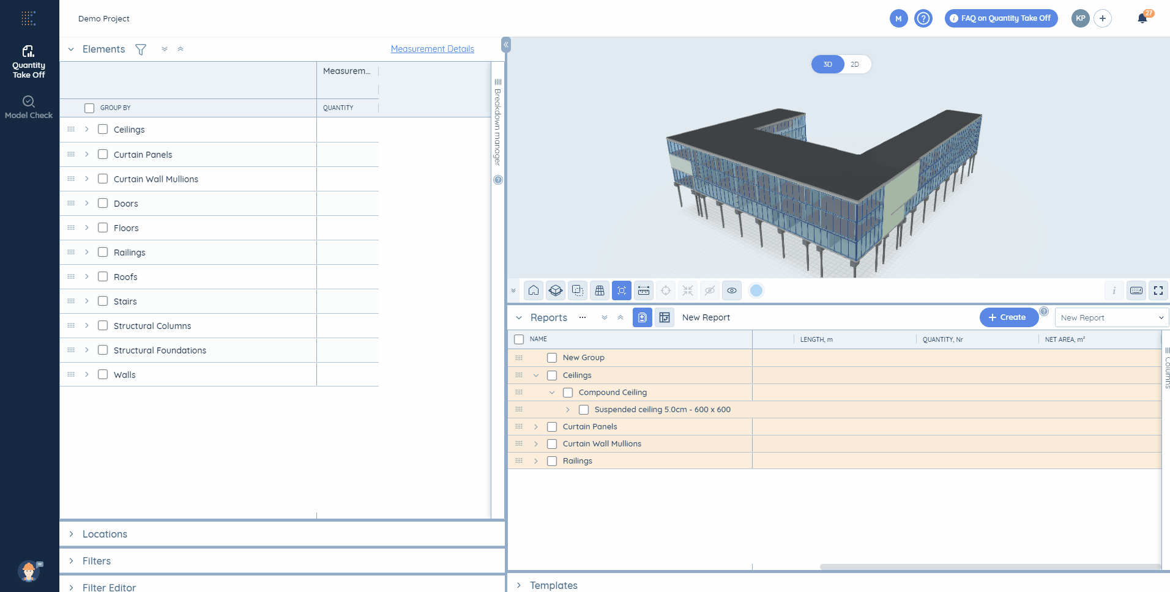Open Model Check module
Screen dimensions: 1170x592
[x=29, y=107]
